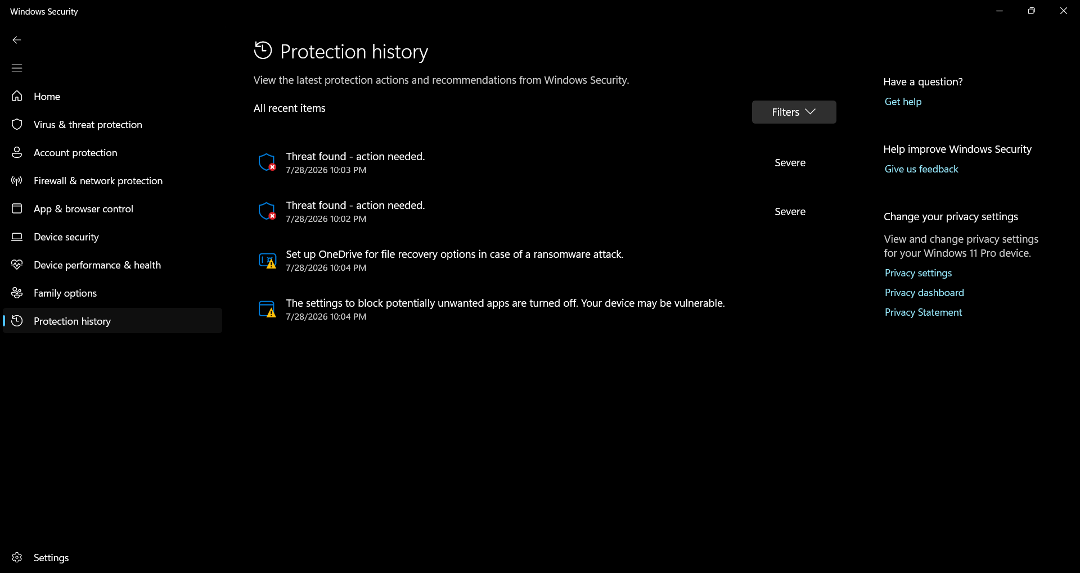The image size is (1080, 573).
Task: Select Protection history in sidebar
Action: point(112,321)
